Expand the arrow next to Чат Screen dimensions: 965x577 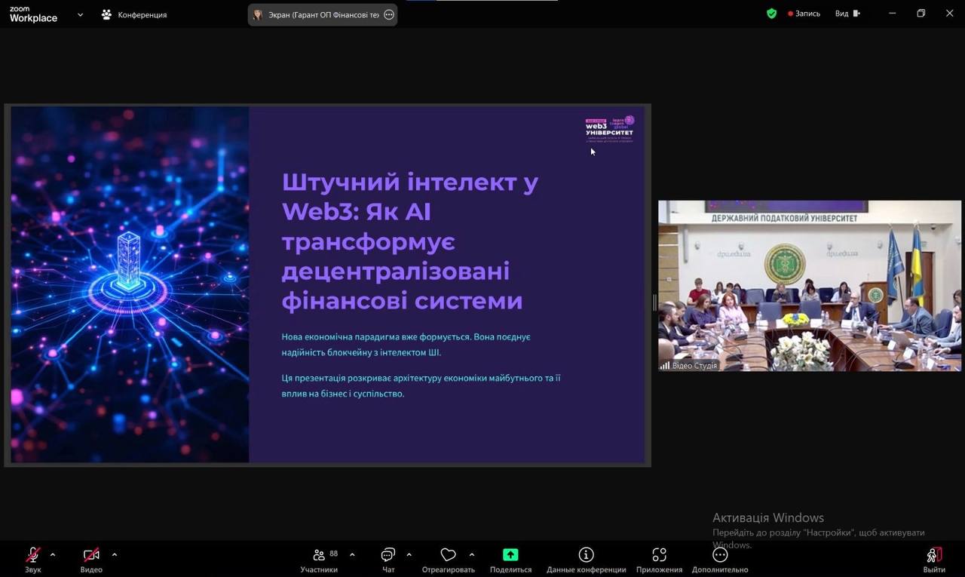409,555
